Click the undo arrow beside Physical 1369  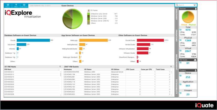(x=180, y=40)
